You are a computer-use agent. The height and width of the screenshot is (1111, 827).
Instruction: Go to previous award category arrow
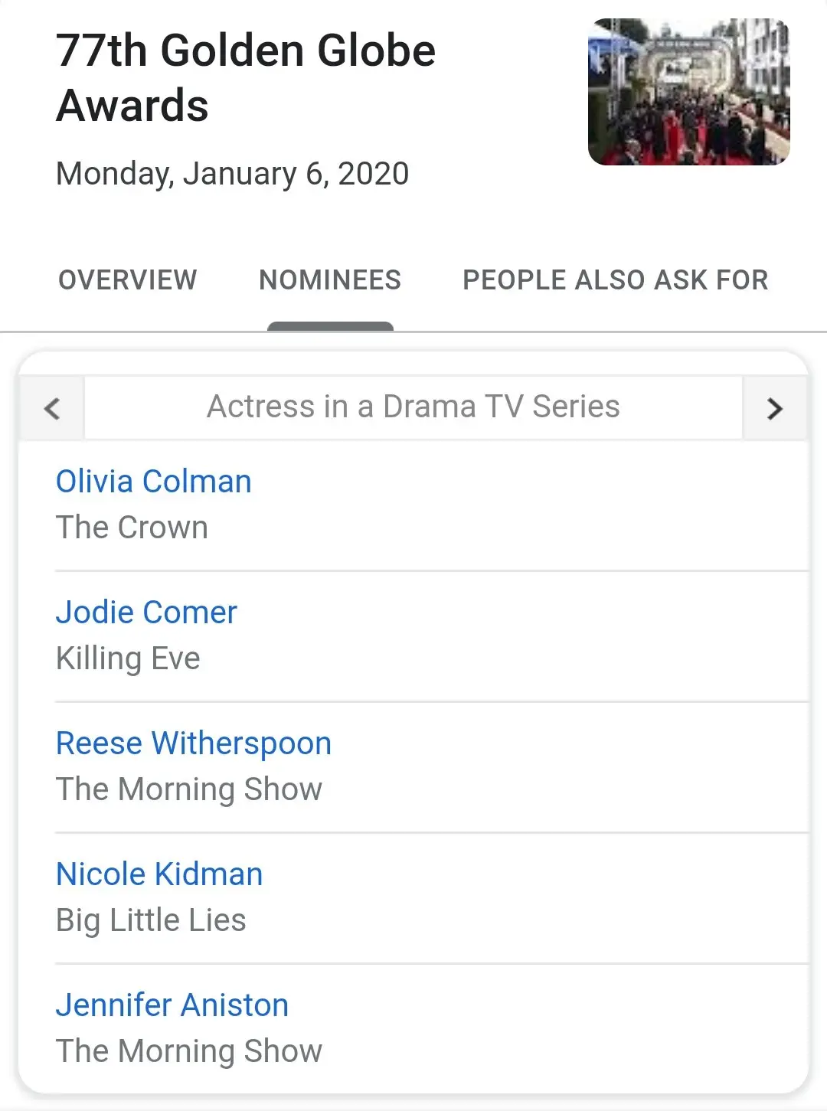tap(52, 408)
